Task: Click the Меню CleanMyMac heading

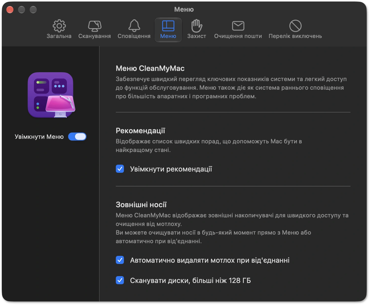Action: 150,68
